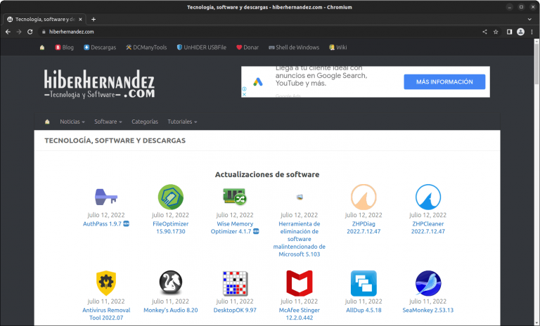The height and width of the screenshot is (326, 540).
Task: Click the AllDup blue windows icon
Action: [364, 283]
